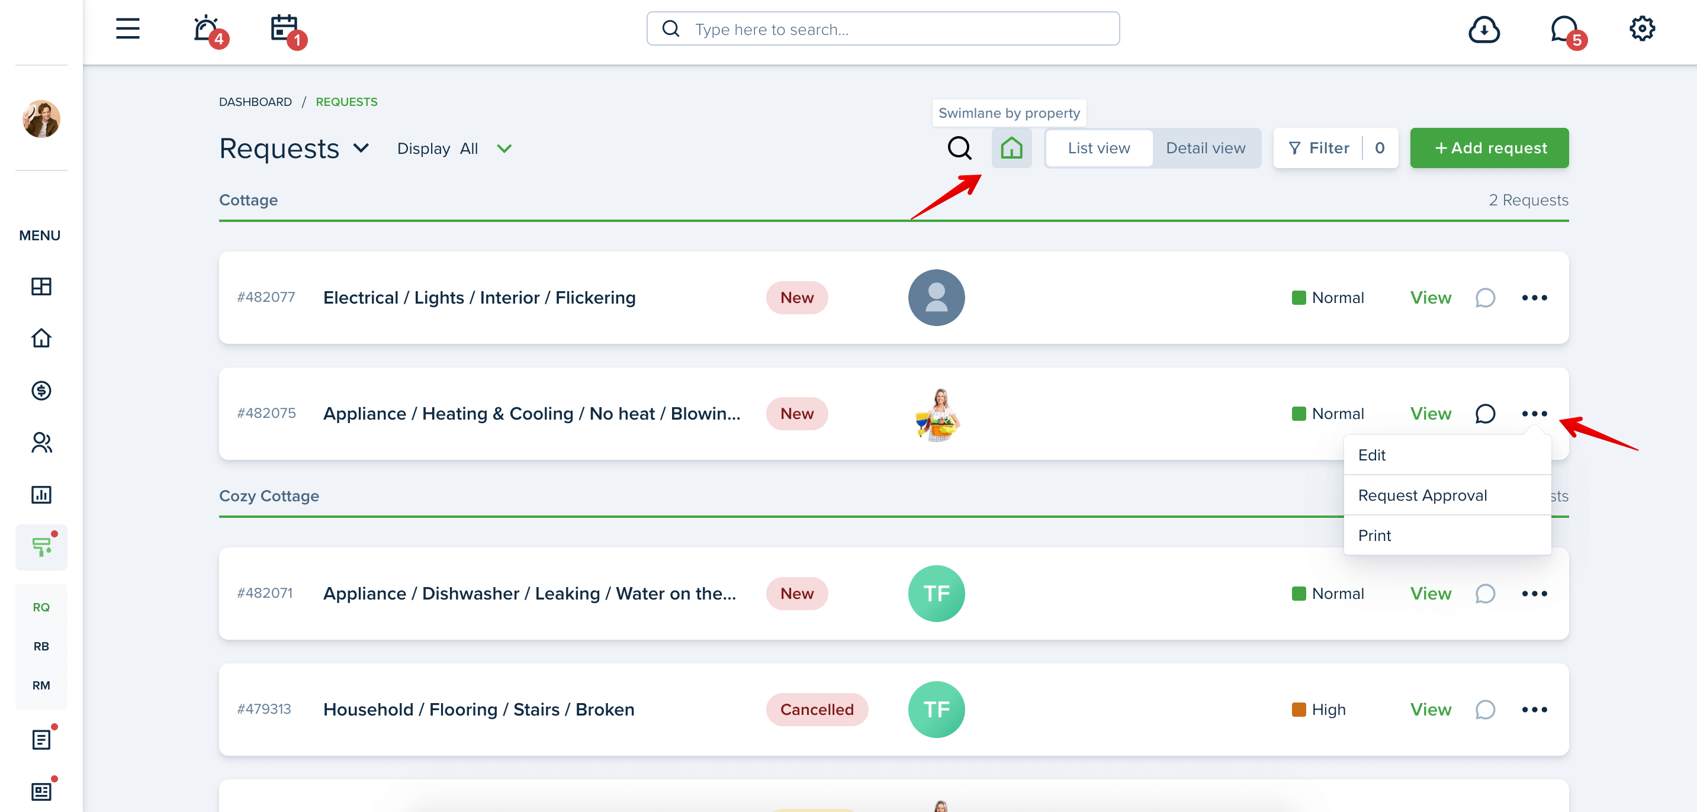Close more options menu of request #482075
This screenshot has width=1697, height=812.
1534,414
